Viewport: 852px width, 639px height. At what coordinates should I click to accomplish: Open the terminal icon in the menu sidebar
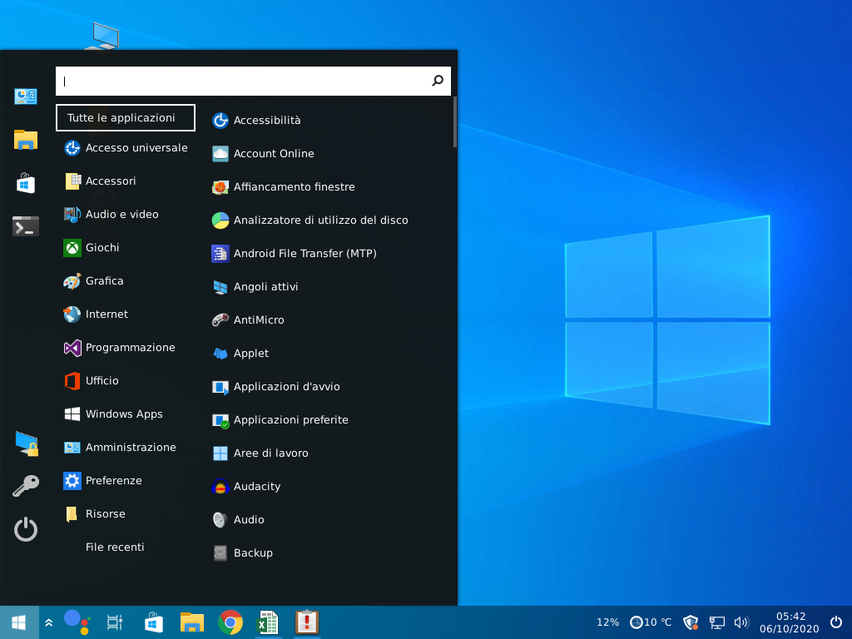tap(26, 226)
